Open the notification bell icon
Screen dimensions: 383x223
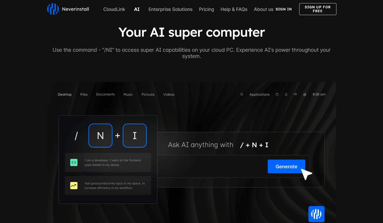pos(286,95)
